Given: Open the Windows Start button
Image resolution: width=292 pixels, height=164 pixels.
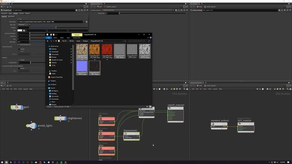Looking at the screenshot, I should click(x=2, y=162).
